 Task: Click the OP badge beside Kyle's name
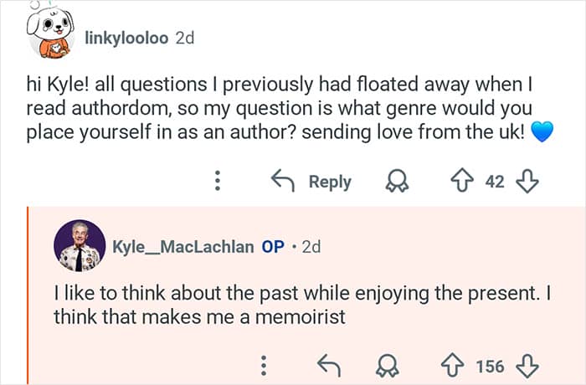tap(273, 248)
